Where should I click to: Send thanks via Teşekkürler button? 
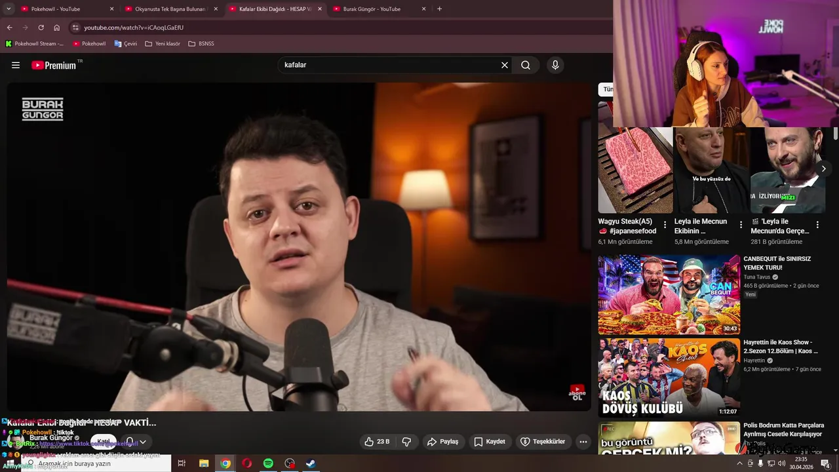tap(543, 442)
